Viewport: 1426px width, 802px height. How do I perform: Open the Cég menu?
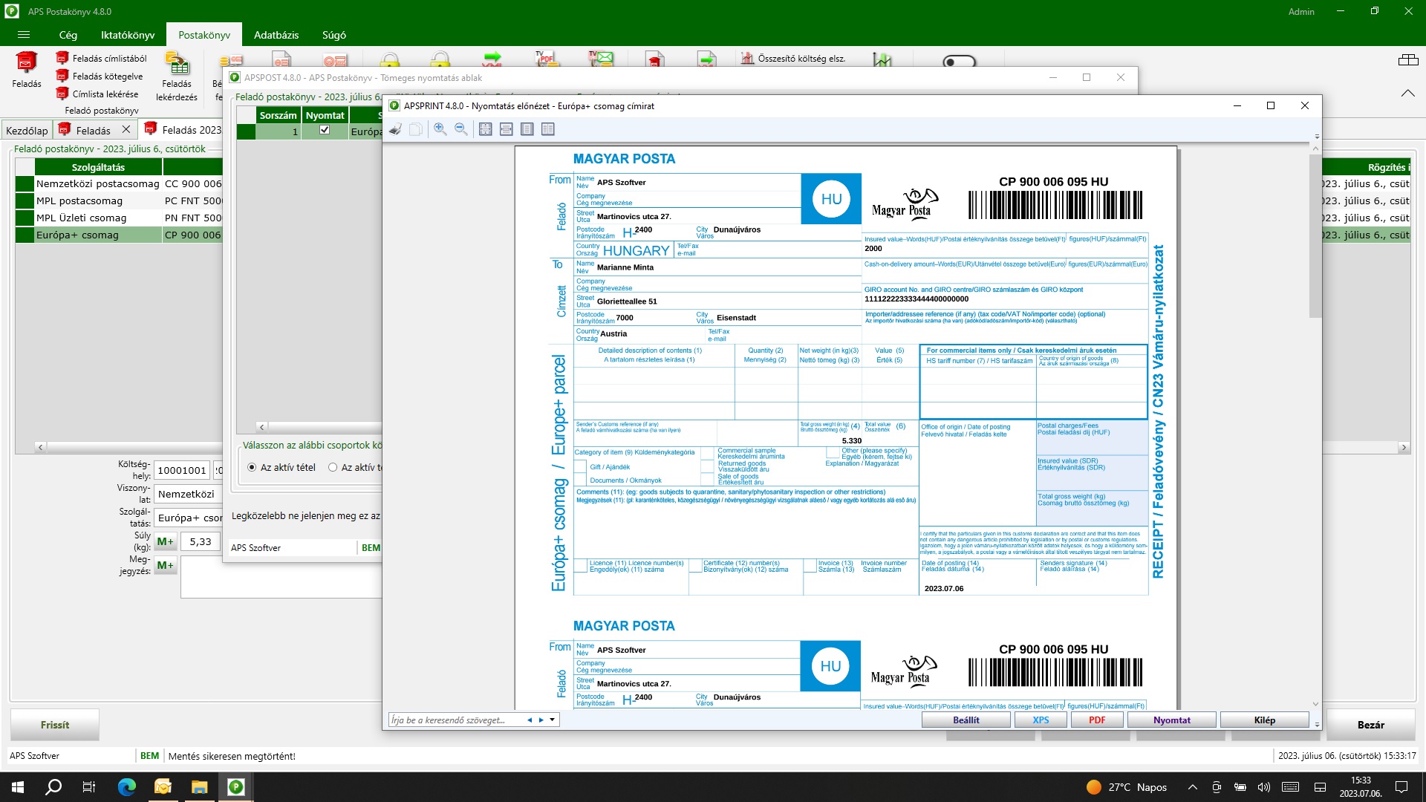(x=68, y=35)
